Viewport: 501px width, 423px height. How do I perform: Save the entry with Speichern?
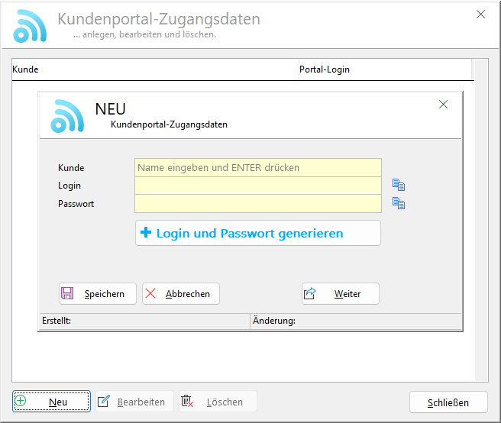coord(98,294)
